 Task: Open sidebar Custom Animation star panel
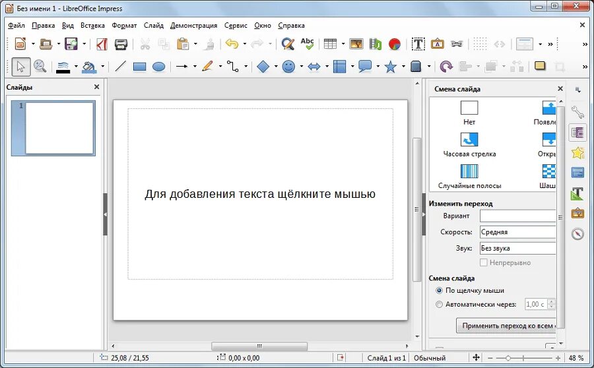pyautogui.click(x=577, y=153)
